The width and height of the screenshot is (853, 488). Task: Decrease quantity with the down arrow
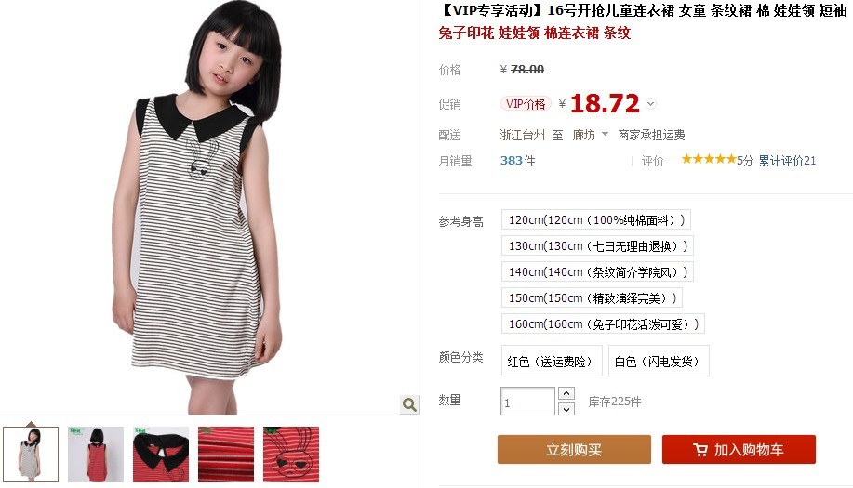click(x=566, y=409)
